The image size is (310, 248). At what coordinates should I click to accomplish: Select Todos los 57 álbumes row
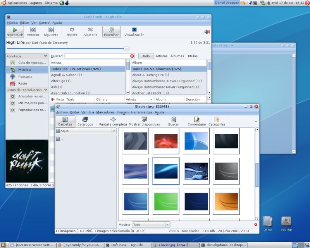(169, 69)
